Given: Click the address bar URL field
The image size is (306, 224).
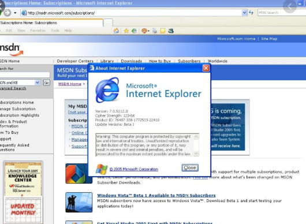Looking at the screenshot, I should point(135,13).
